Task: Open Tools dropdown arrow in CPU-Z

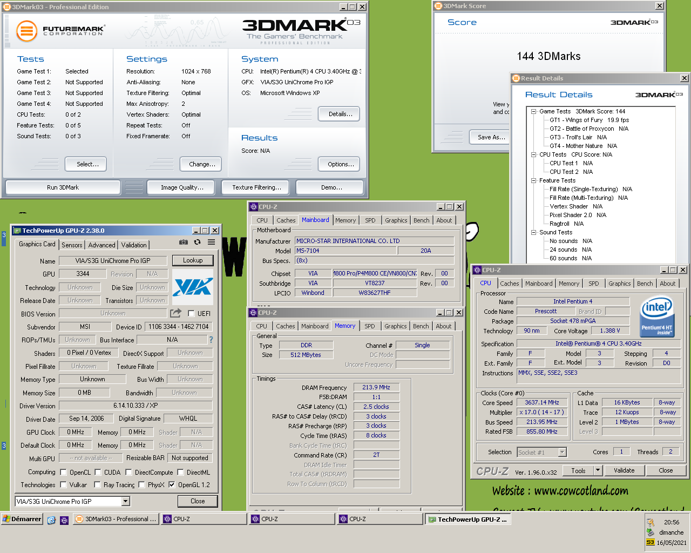Action: pos(598,470)
